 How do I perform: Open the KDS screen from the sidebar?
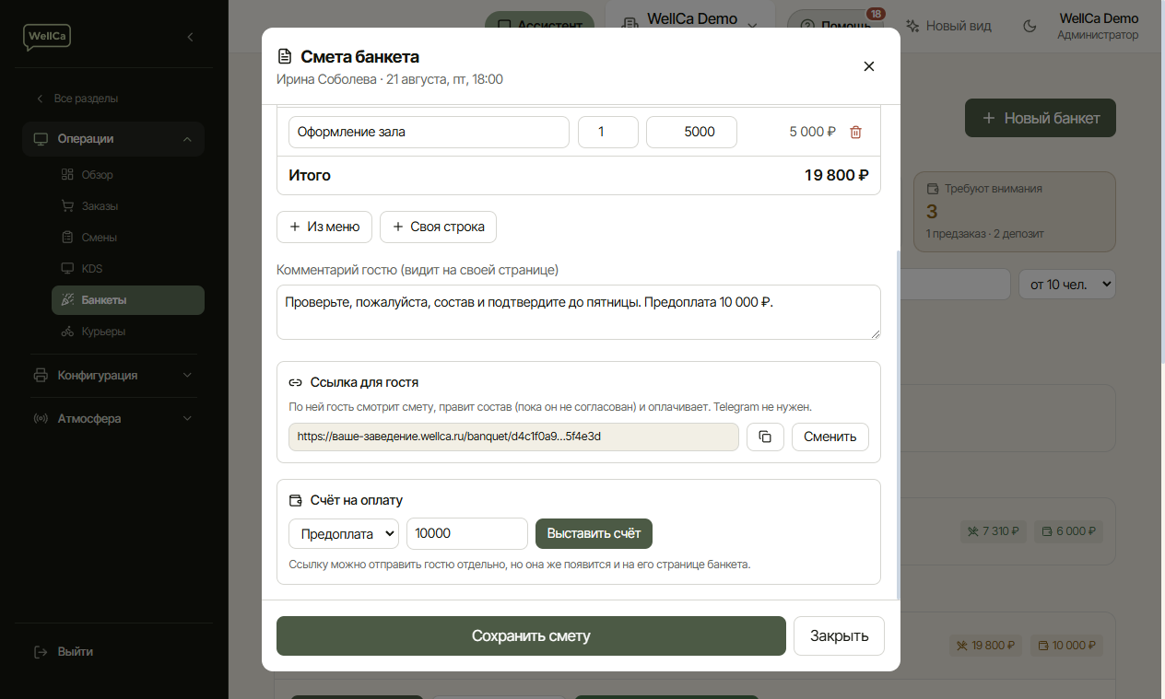pos(128,269)
